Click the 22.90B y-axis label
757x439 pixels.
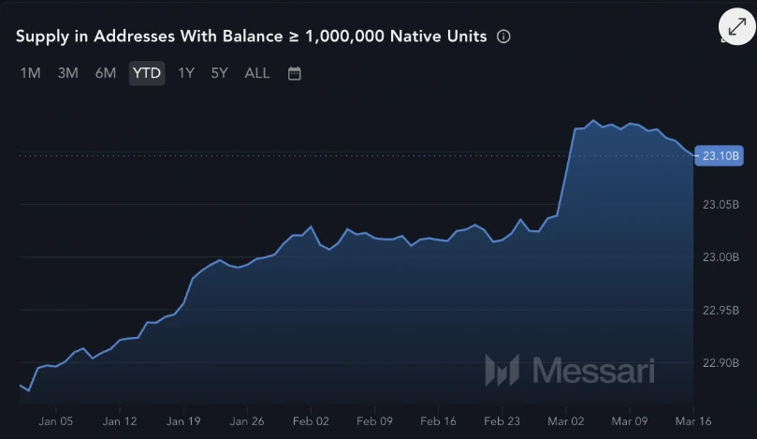[721, 362]
